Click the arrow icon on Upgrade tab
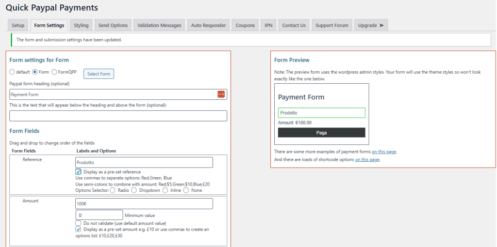The width and height of the screenshot is (497, 247). [381, 25]
